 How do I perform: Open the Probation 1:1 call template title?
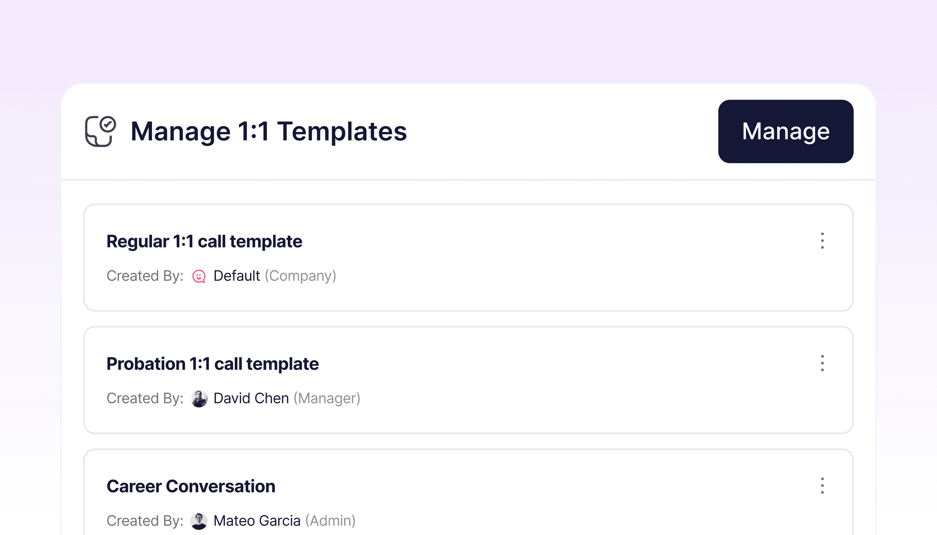coord(212,364)
